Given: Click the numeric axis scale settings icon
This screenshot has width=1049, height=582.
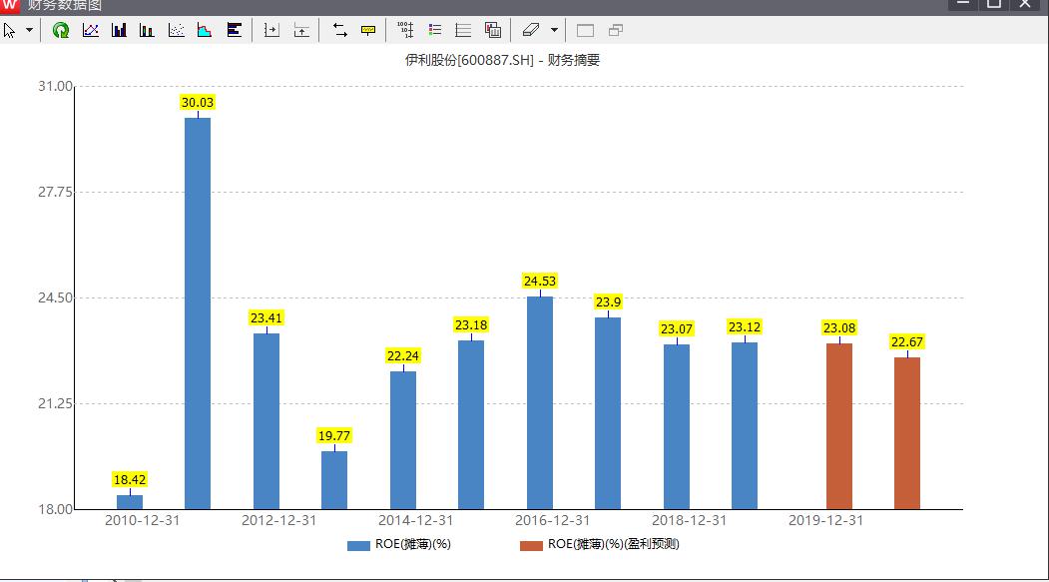Looking at the screenshot, I should pos(405,31).
